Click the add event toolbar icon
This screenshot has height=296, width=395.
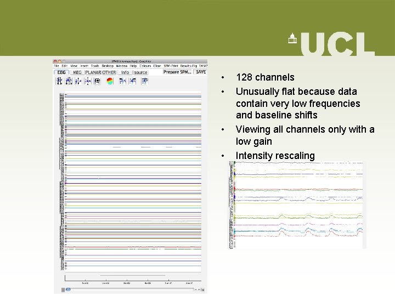pos(145,81)
